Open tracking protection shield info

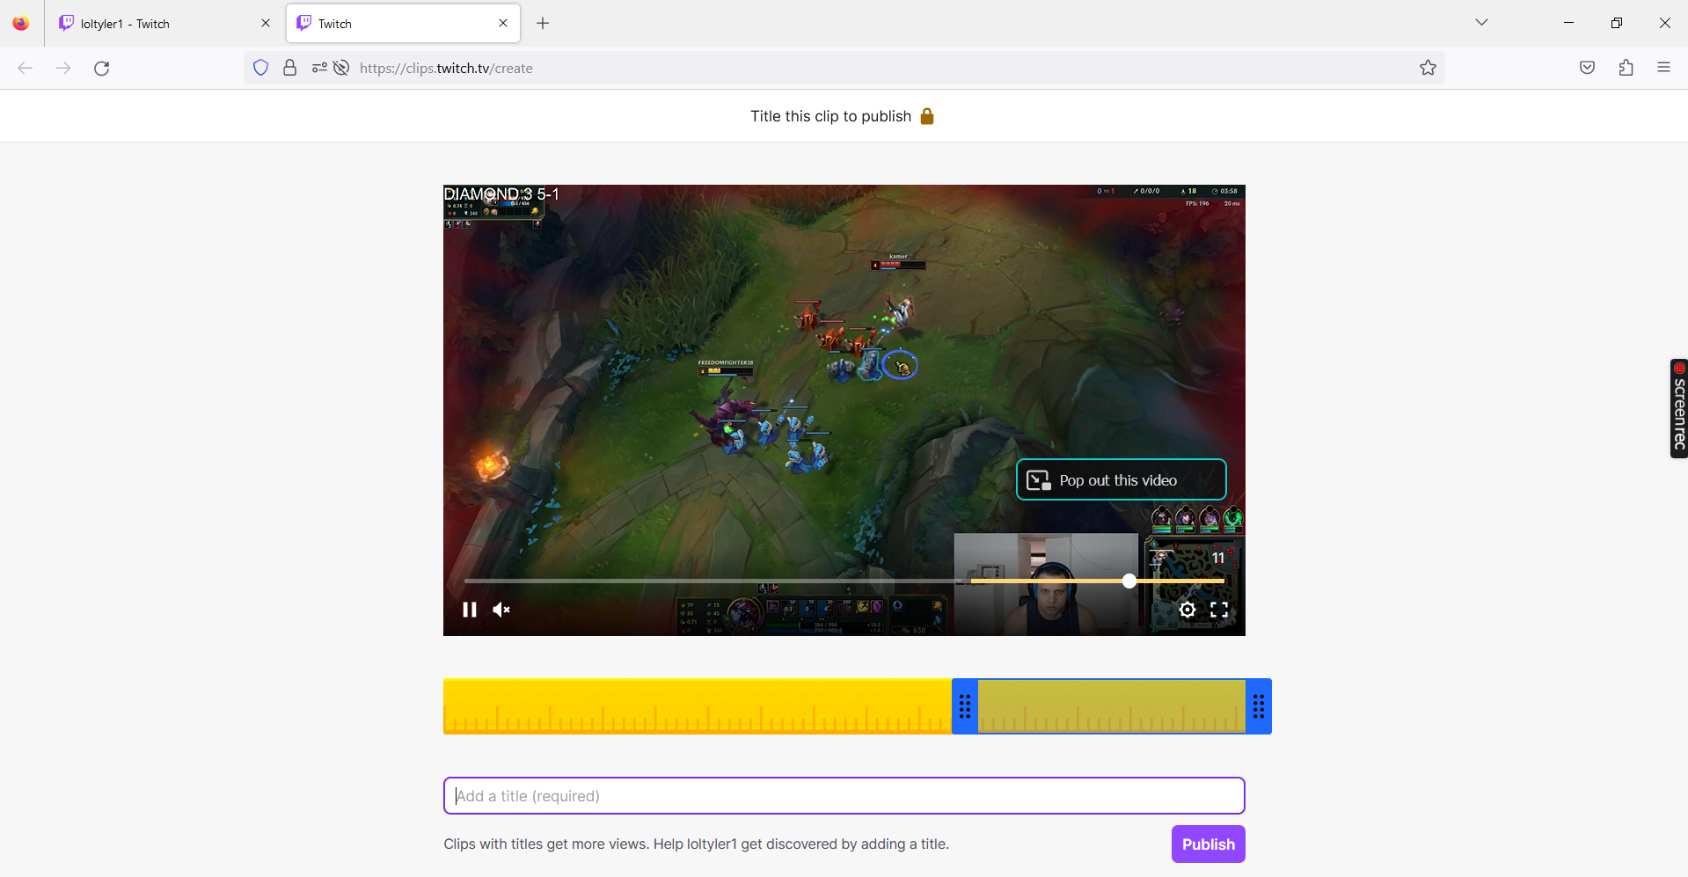pyautogui.click(x=260, y=68)
